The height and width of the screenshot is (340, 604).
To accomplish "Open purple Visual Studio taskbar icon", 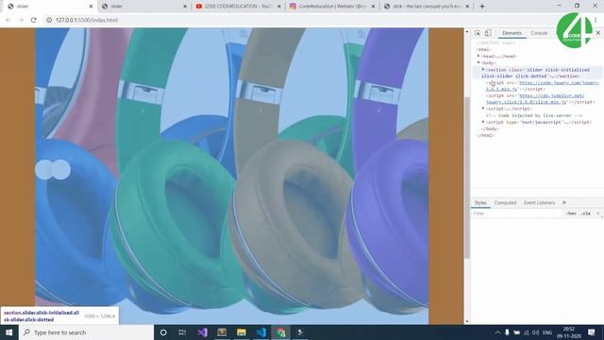I will 202,332.
